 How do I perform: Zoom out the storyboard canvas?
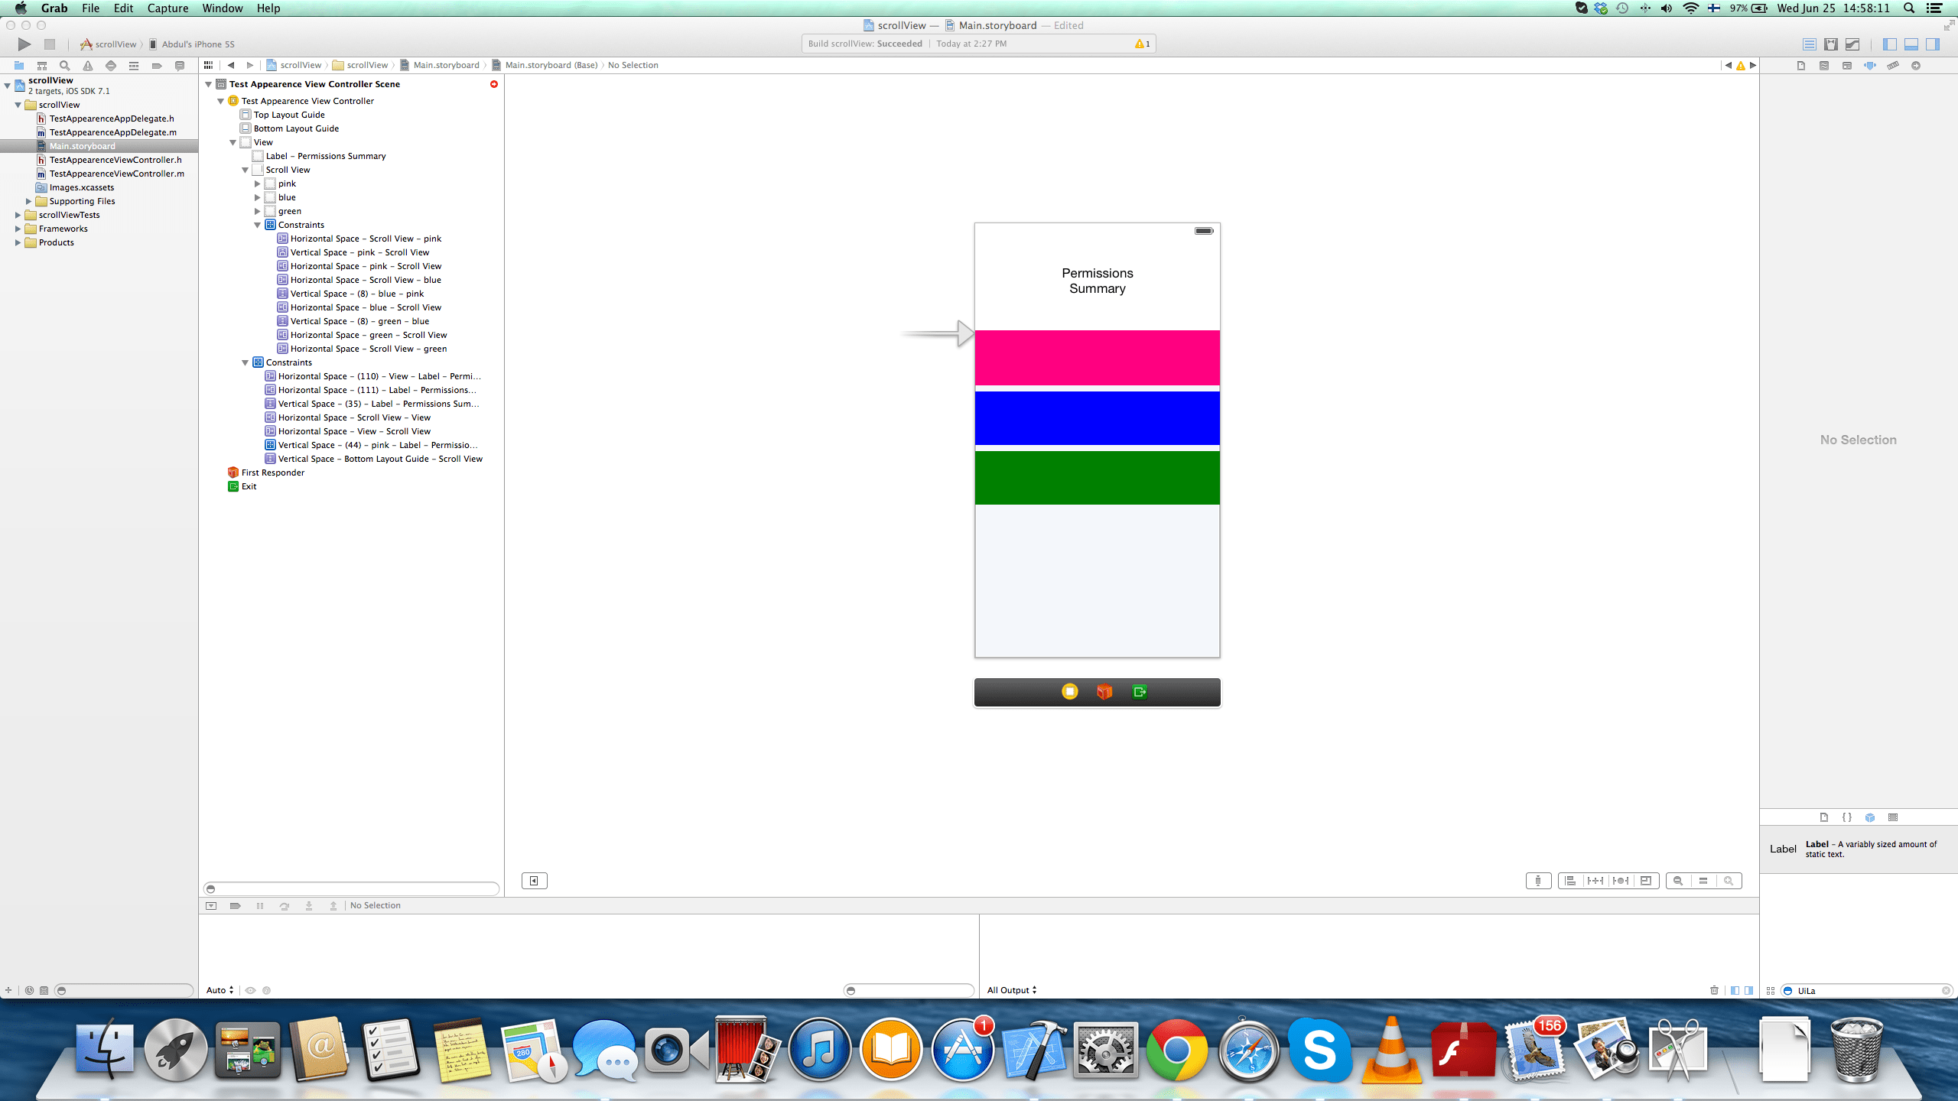pyautogui.click(x=1678, y=881)
